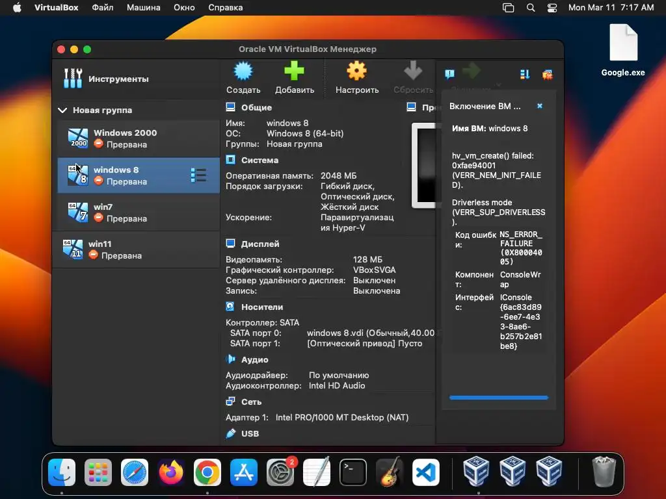Screen dimensions: 666x499
Task: Open the Справка menu
Action: click(226, 8)
